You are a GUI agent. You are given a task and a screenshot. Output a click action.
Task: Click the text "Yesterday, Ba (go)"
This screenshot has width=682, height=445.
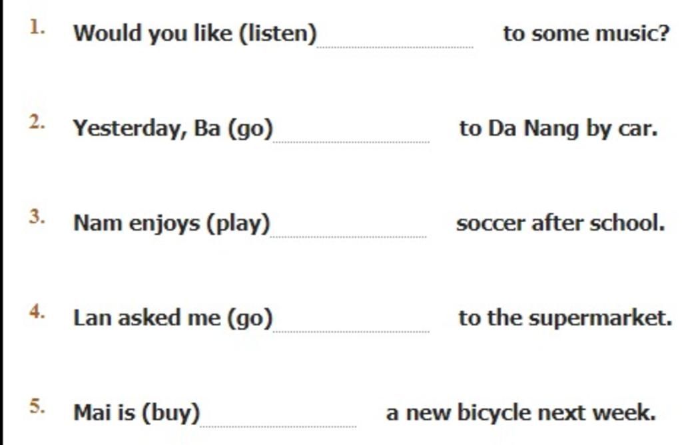point(173,128)
